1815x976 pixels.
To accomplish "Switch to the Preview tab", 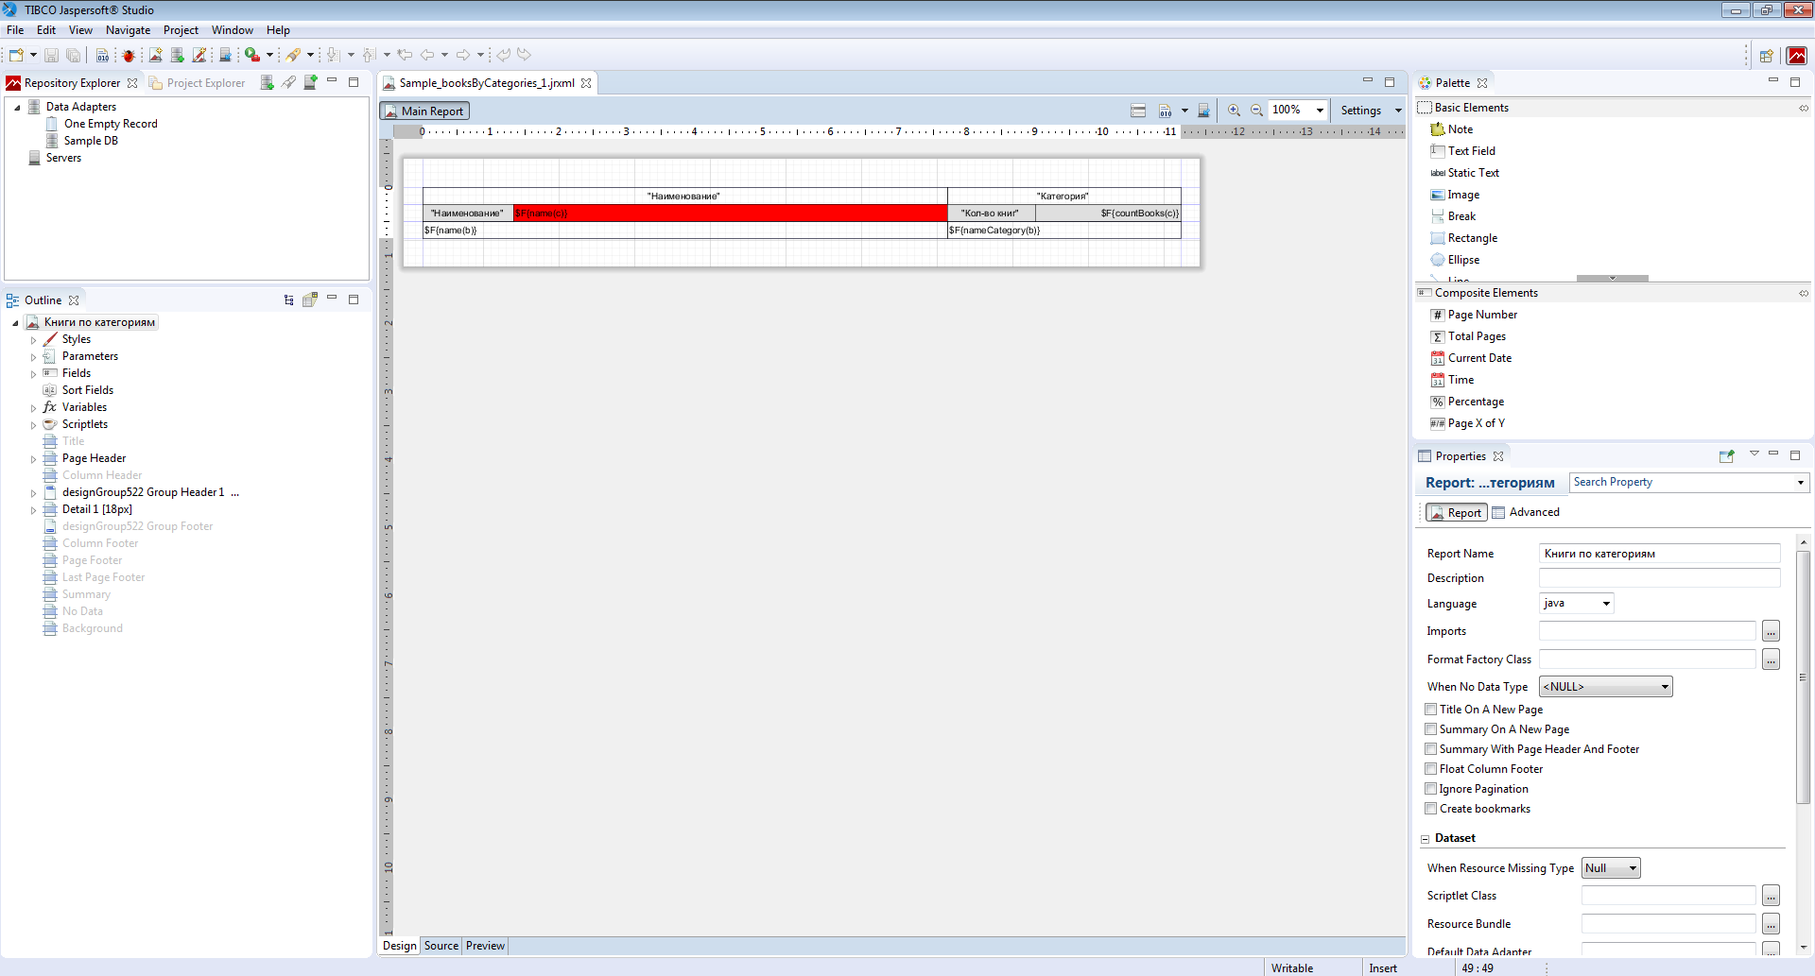I will 485,946.
